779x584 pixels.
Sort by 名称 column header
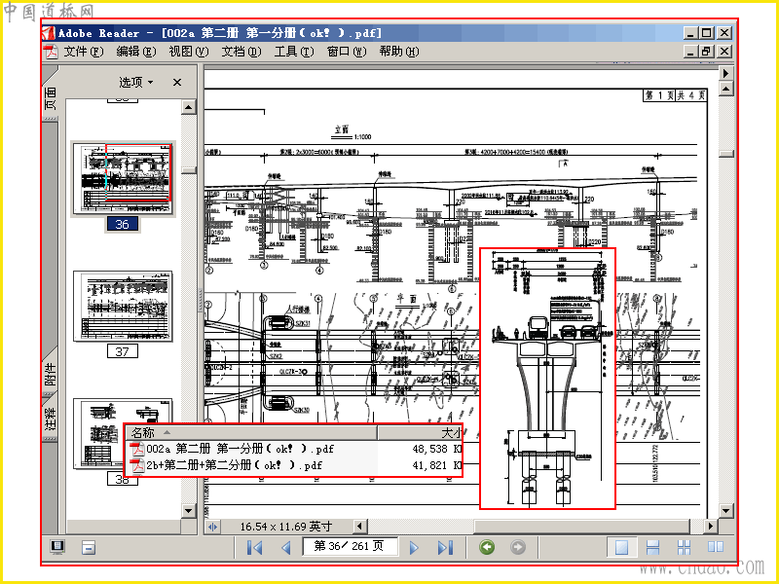(251, 432)
